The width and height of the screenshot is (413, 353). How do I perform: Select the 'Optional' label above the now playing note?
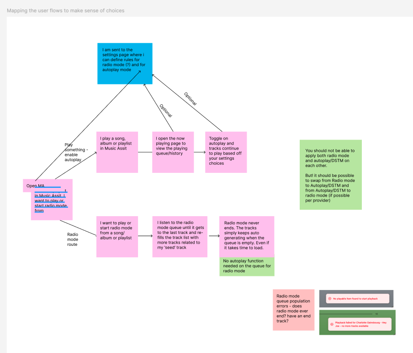pos(166,111)
